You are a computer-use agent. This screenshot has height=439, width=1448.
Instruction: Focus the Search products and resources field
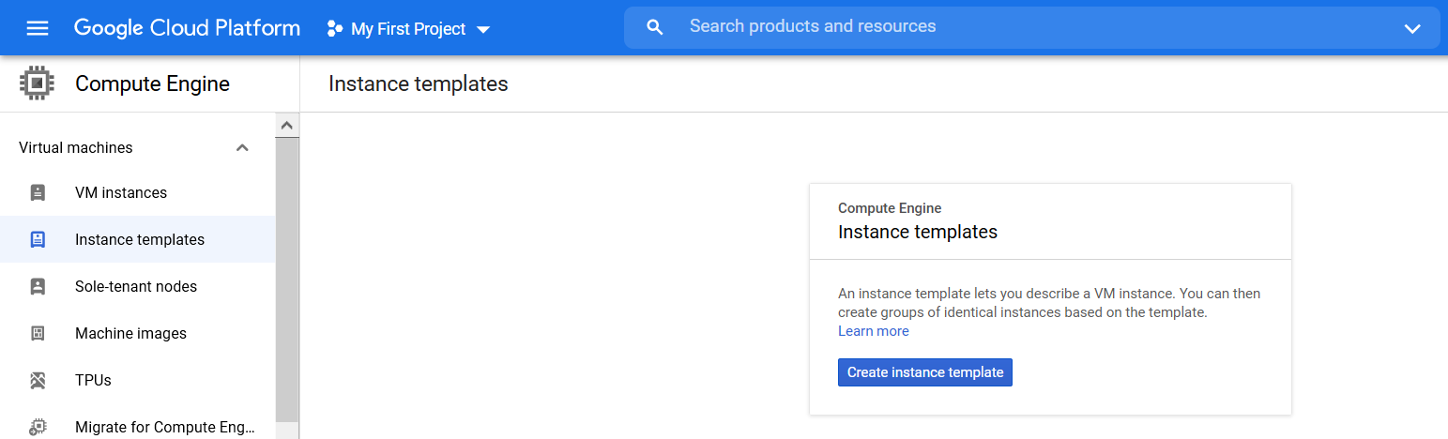click(x=1032, y=27)
